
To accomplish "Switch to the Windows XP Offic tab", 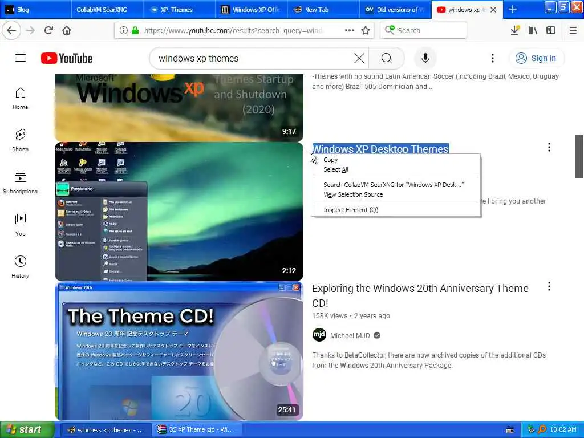I will coord(251,10).
